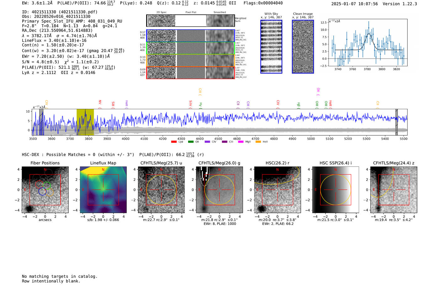Click the green Hβ line marker

(x=299, y=105)
